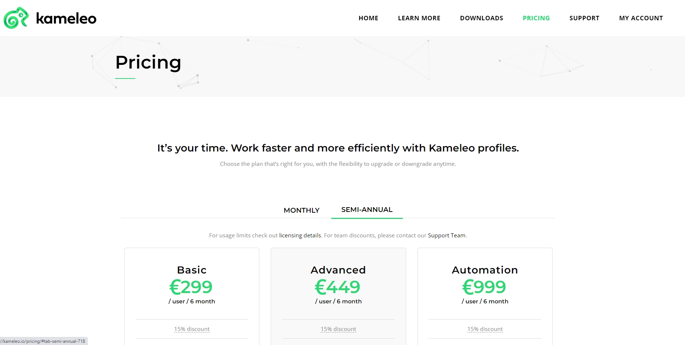
Task: Open the SUPPORT page
Action: pyautogui.click(x=584, y=18)
